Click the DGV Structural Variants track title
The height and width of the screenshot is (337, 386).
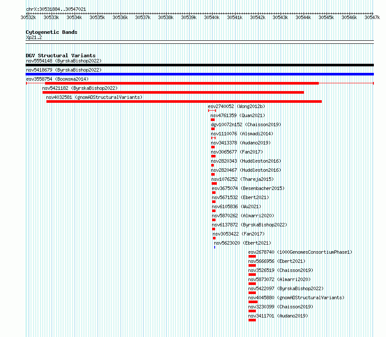pyautogui.click(x=61, y=56)
